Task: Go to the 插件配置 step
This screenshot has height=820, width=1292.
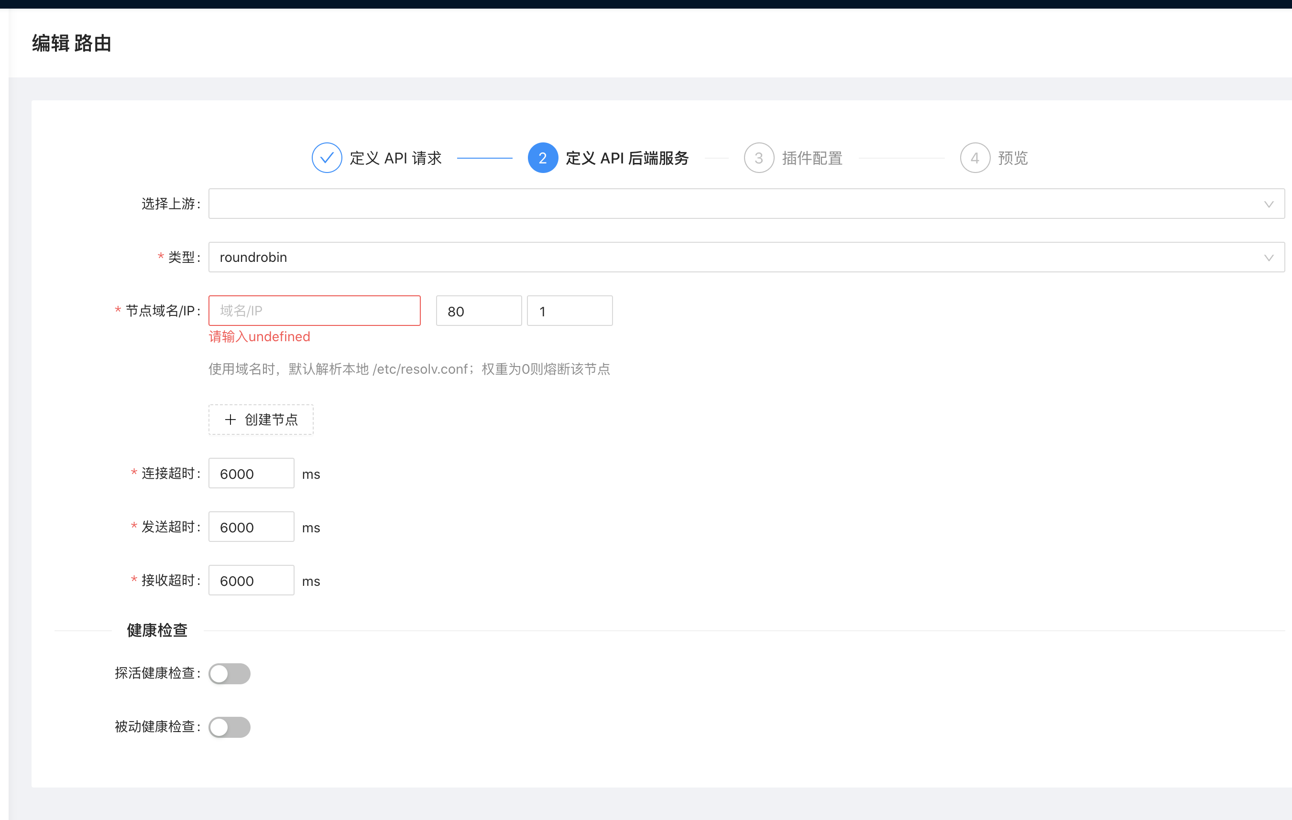Action: [812, 158]
